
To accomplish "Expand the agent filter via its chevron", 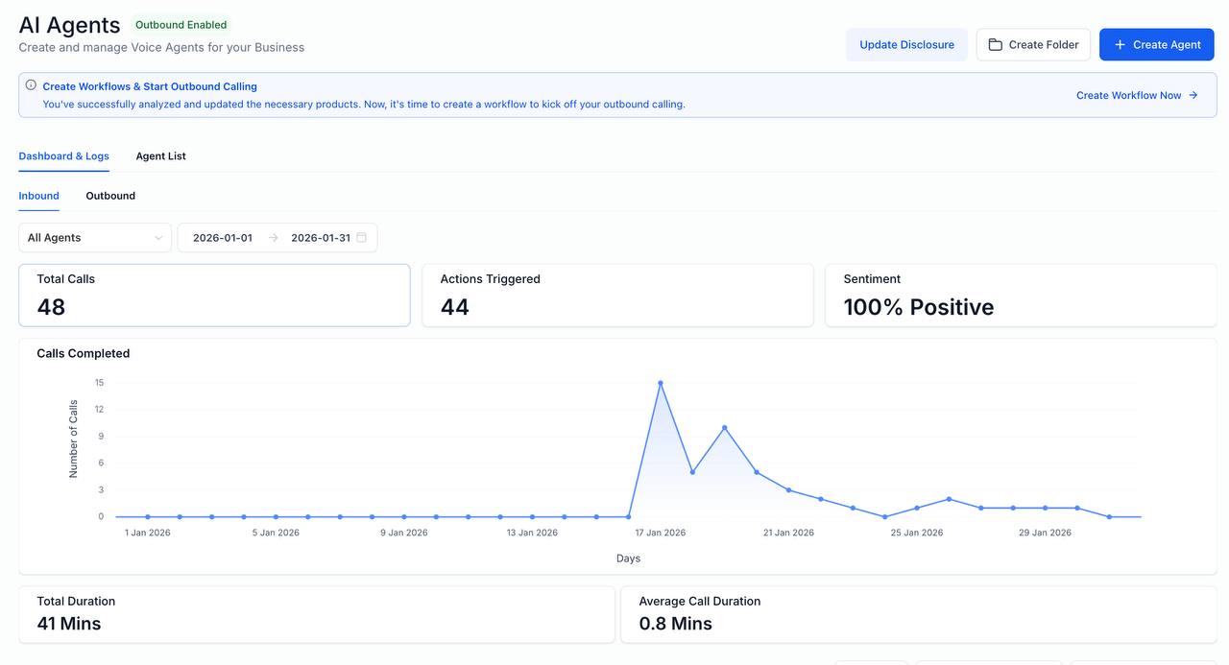I will tap(158, 237).
